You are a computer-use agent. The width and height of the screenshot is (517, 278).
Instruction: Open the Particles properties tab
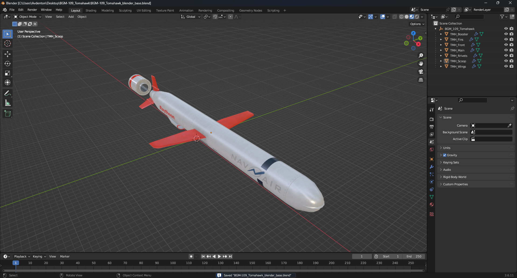[432, 174]
